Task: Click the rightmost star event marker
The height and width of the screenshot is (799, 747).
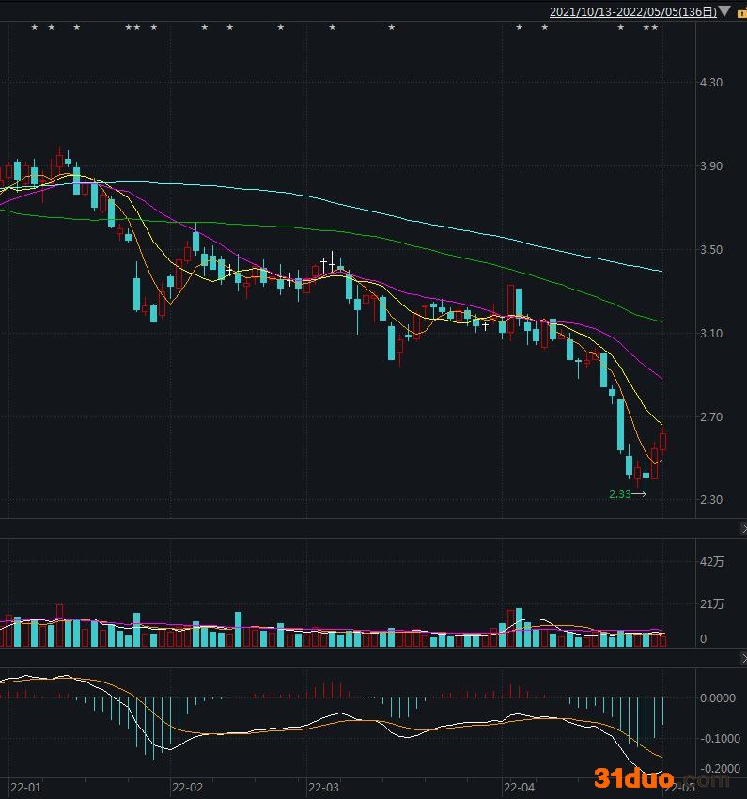Action: [655, 28]
